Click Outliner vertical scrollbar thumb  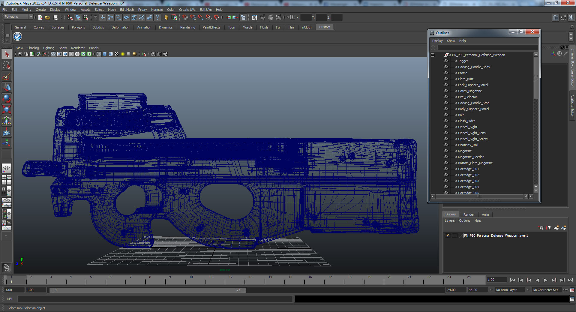tap(536, 77)
